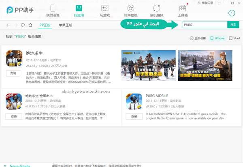Open the 绝地求生 app title
Image resolution: width=243 pixels, height=167 pixels.
34,54
